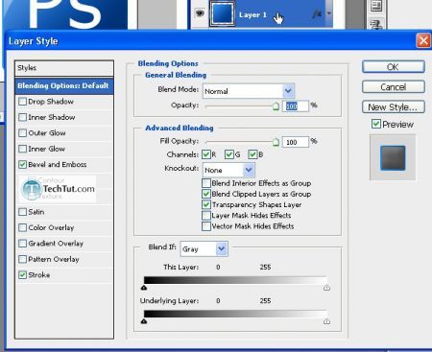The height and width of the screenshot is (352, 432).
Task: Open the Blend If Gray dropdown
Action: 204,248
